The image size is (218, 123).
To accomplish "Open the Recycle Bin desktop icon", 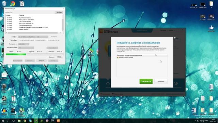I will click(x=4, y=3).
